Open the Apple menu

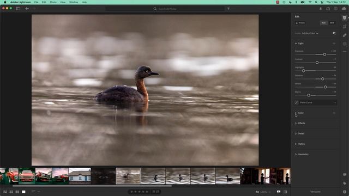[5, 2]
